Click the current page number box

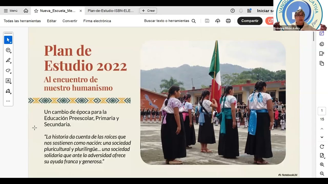(x=322, y=111)
